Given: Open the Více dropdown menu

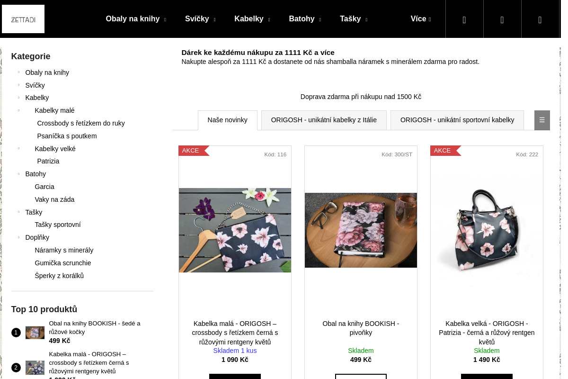Looking at the screenshot, I should (x=420, y=19).
